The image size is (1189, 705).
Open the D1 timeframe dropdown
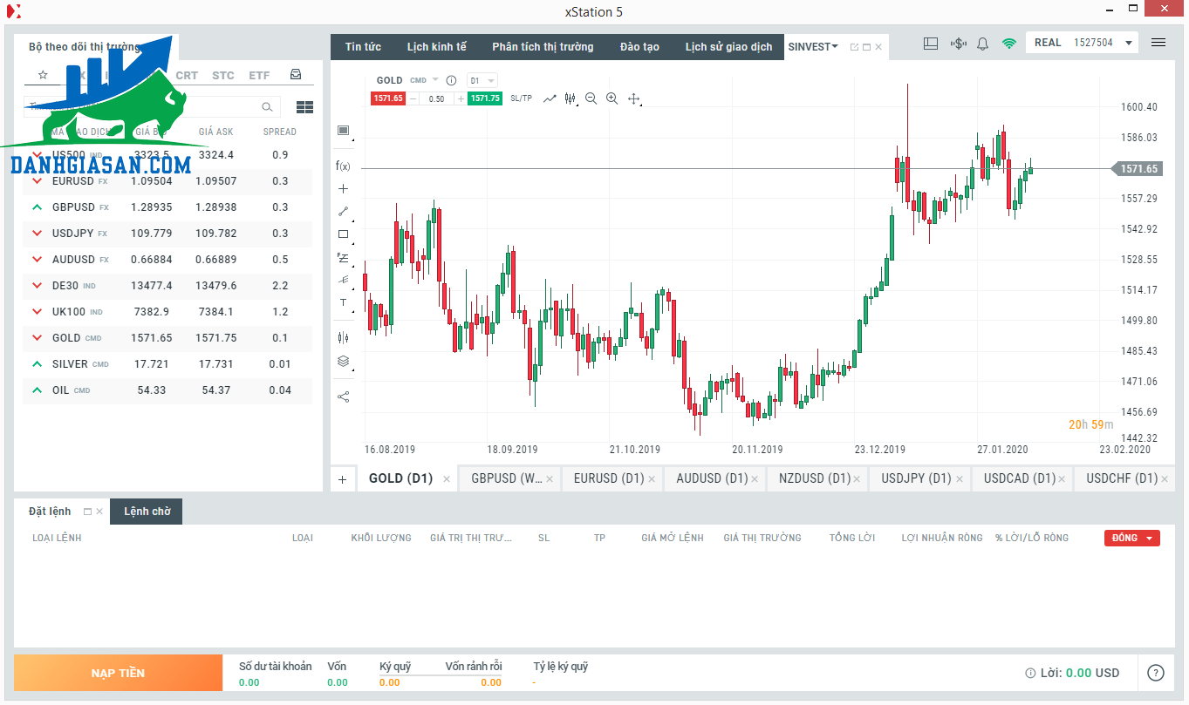click(x=482, y=80)
